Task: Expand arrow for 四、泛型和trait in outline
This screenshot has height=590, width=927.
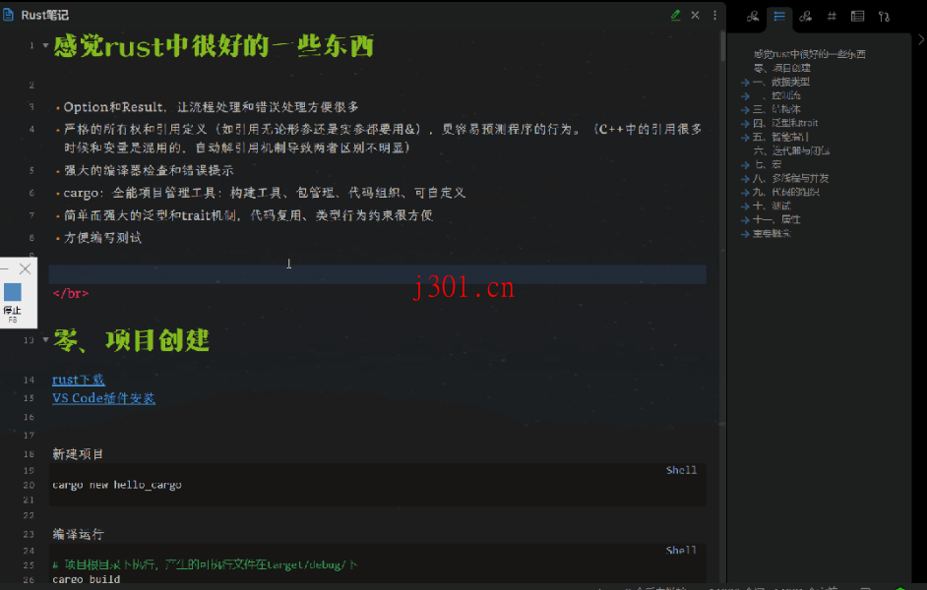Action: [745, 124]
